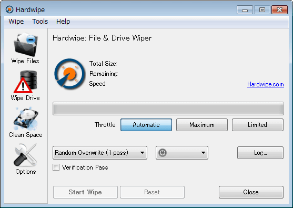Minimize the Hardwipe window
293x208 pixels.
[x=245, y=9]
